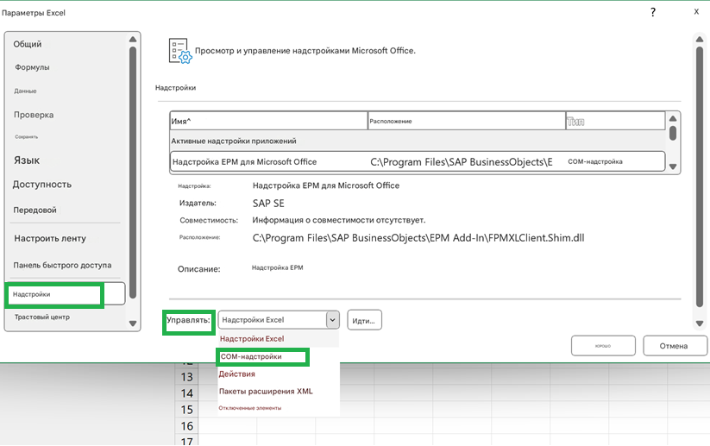
Task: Choose Действия from the dropdown list
Action: pyautogui.click(x=237, y=374)
